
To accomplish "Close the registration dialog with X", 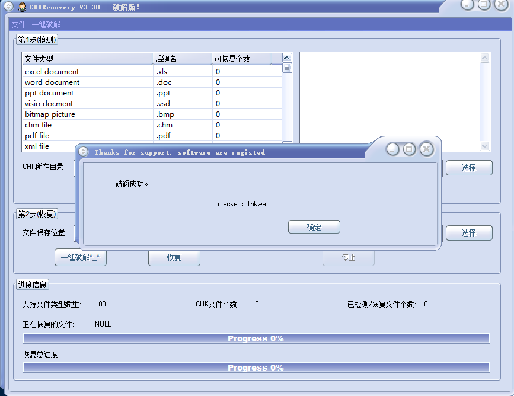I will tap(426, 149).
